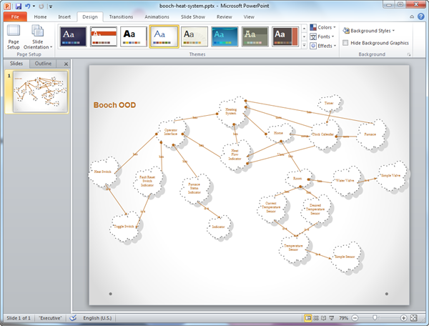Image resolution: width=429 pixels, height=326 pixels.
Task: Switch to the Home ribbon tab
Action: pos(40,16)
